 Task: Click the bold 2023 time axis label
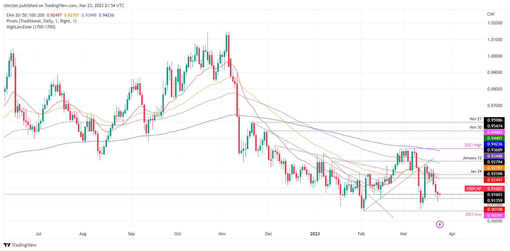pyautogui.click(x=315, y=234)
